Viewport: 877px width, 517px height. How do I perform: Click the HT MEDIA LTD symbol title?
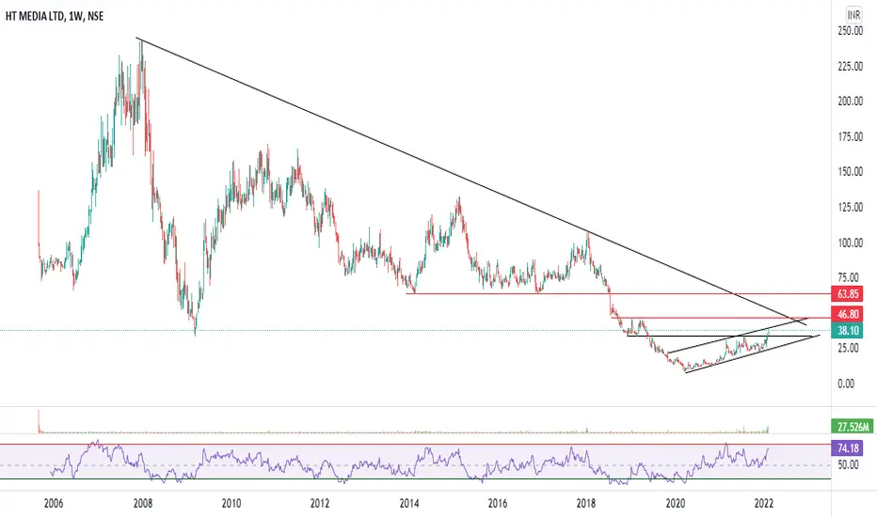[x=55, y=16]
